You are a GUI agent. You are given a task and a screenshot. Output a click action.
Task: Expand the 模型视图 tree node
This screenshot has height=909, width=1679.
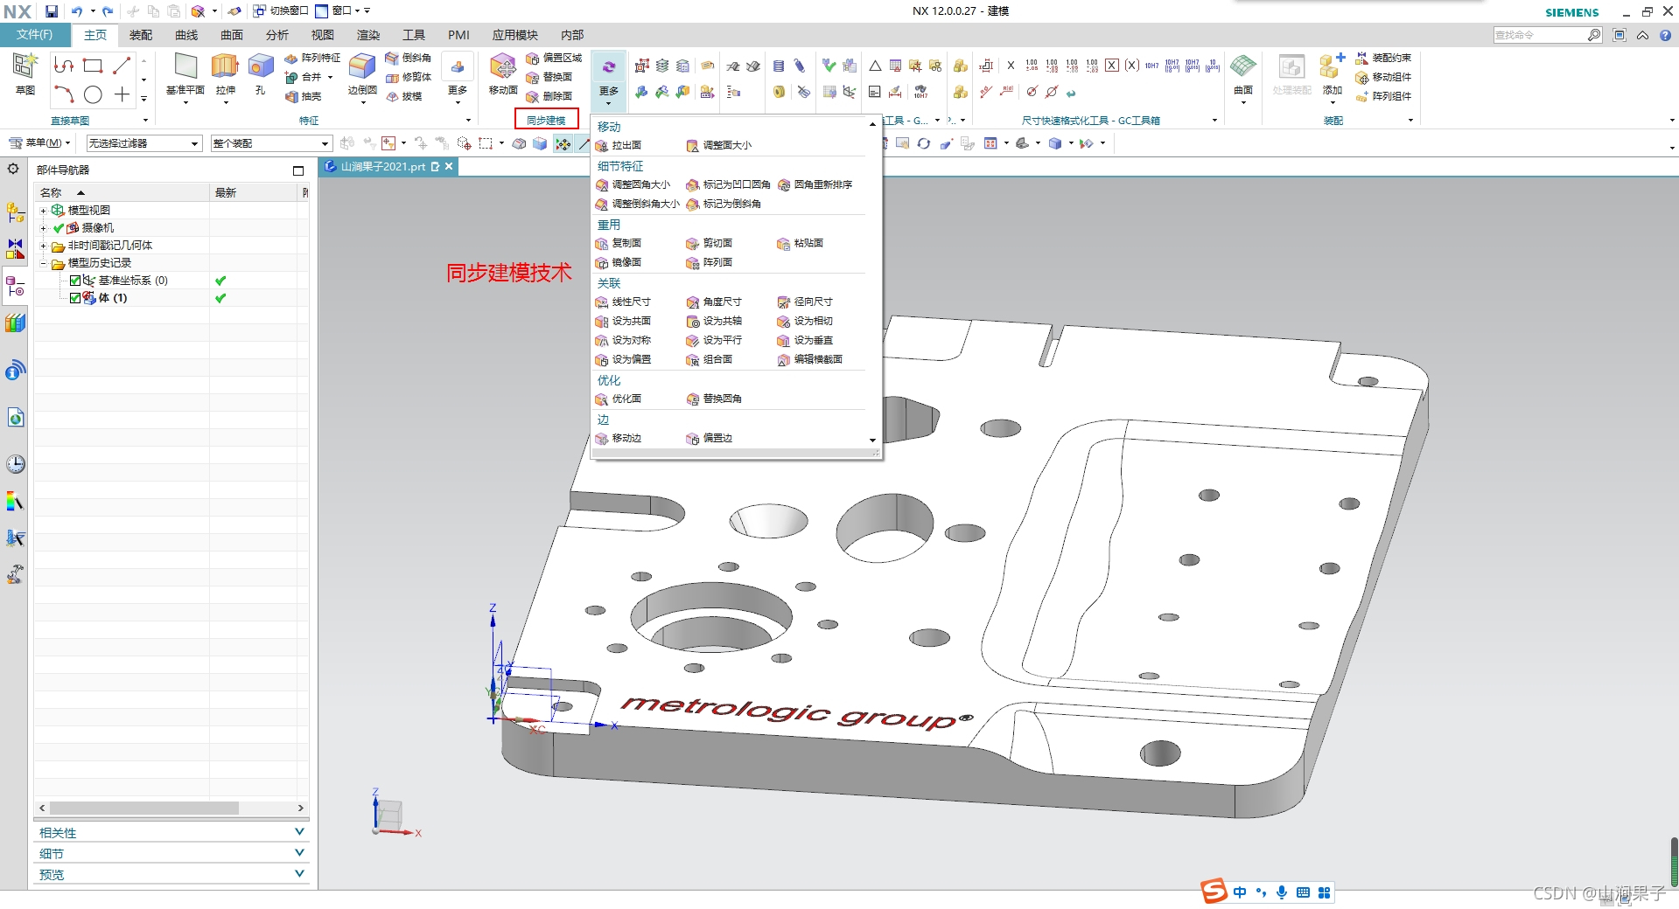43,211
